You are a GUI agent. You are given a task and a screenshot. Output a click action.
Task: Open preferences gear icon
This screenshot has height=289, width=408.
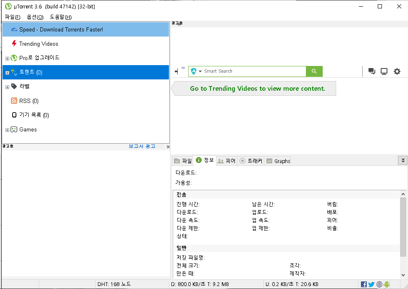[x=397, y=71]
